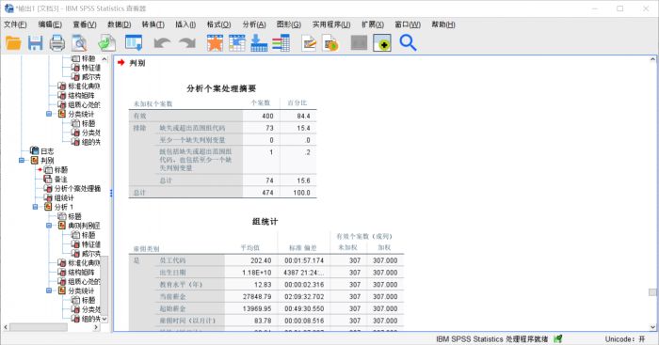The width and height of the screenshot is (659, 345).
Task: Click the outline pane horizontal scrollbar
Action: click(39, 327)
